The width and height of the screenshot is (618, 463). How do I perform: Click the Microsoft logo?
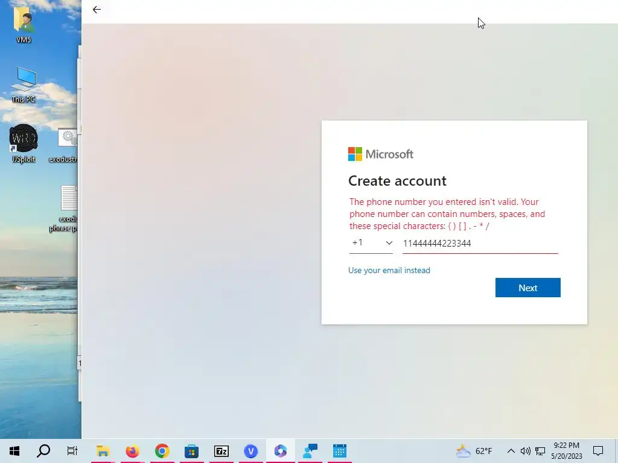tap(381, 154)
